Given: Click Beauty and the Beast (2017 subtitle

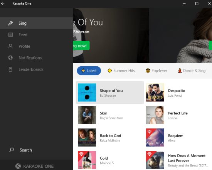Looking at the screenshot, I should point(188,165).
